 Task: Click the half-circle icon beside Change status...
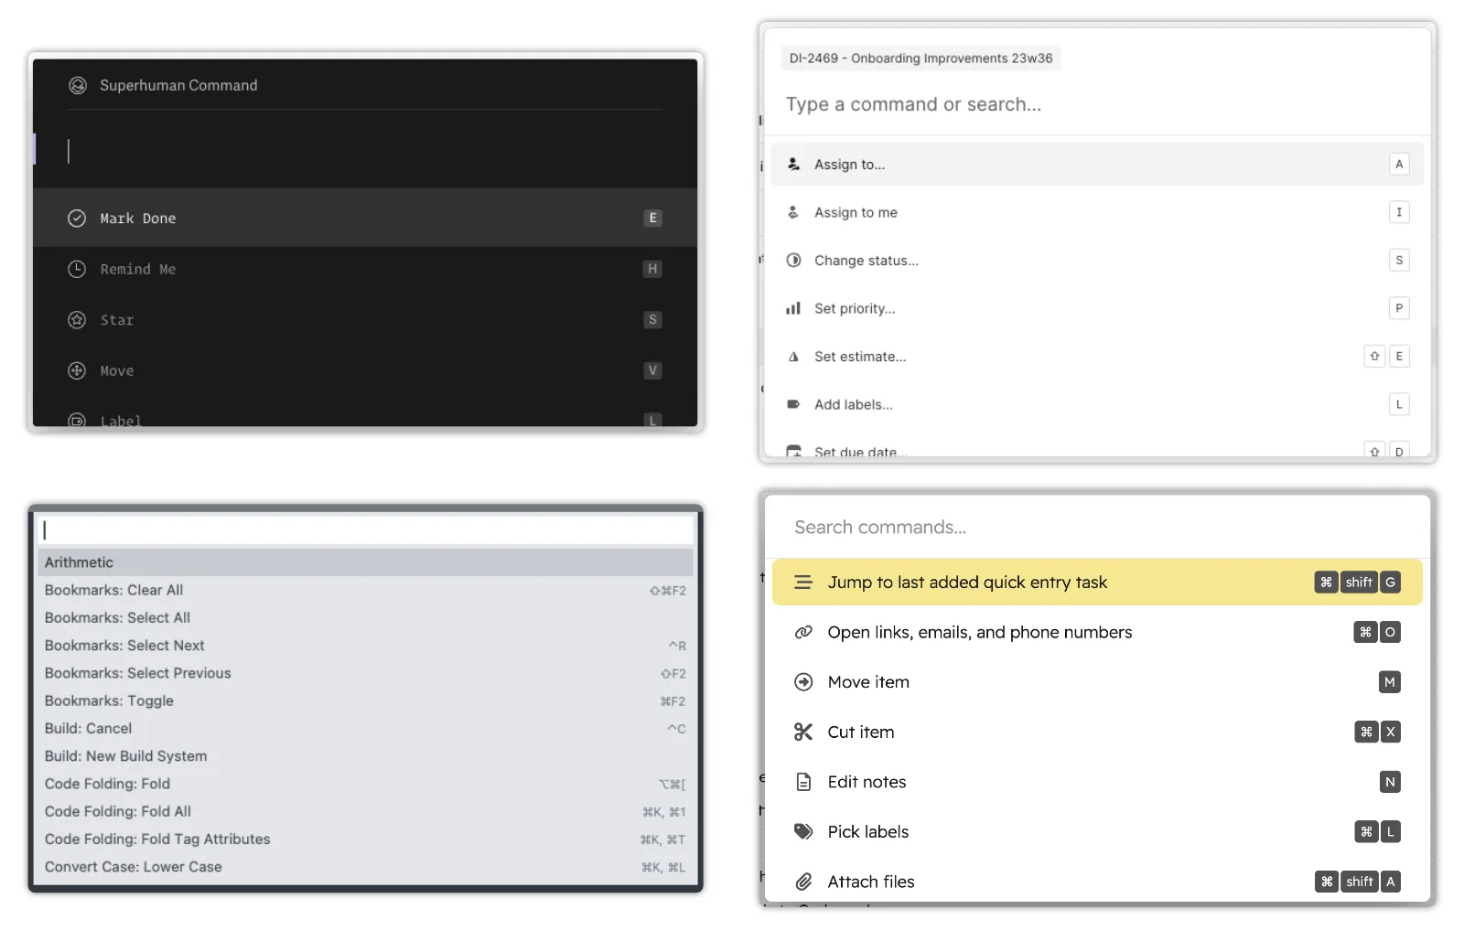click(793, 261)
